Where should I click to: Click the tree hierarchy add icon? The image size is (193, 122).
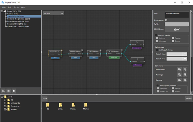[3, 91]
